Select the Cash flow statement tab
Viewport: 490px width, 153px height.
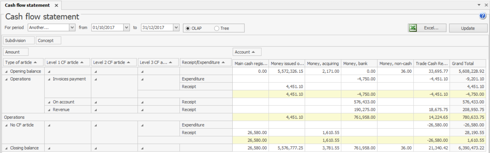pyautogui.click(x=27, y=5)
